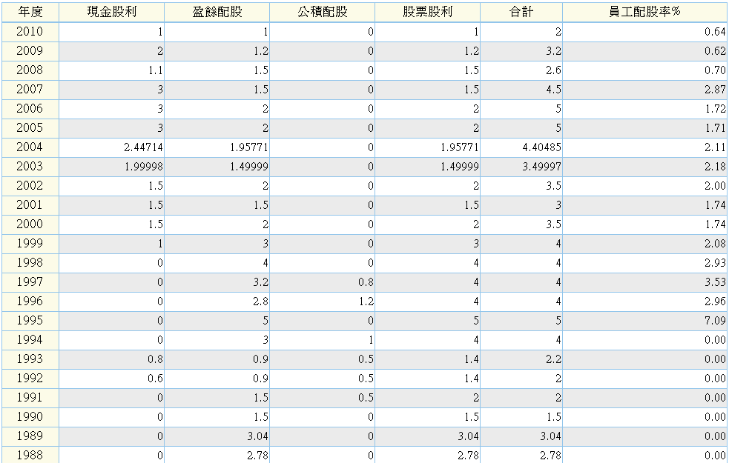The height and width of the screenshot is (463, 729).
Task: Select the 1993 year cell
Action: 30,359
